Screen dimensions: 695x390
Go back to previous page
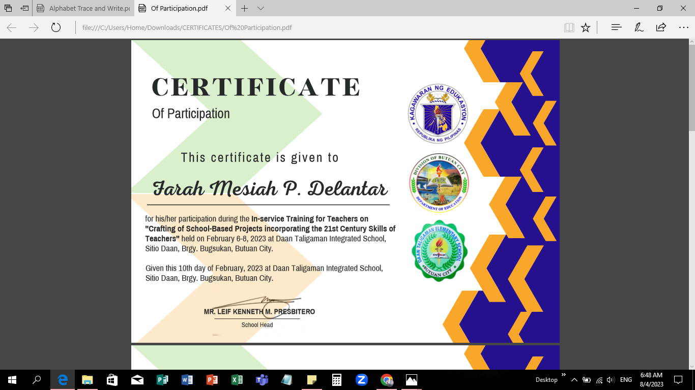[12, 27]
